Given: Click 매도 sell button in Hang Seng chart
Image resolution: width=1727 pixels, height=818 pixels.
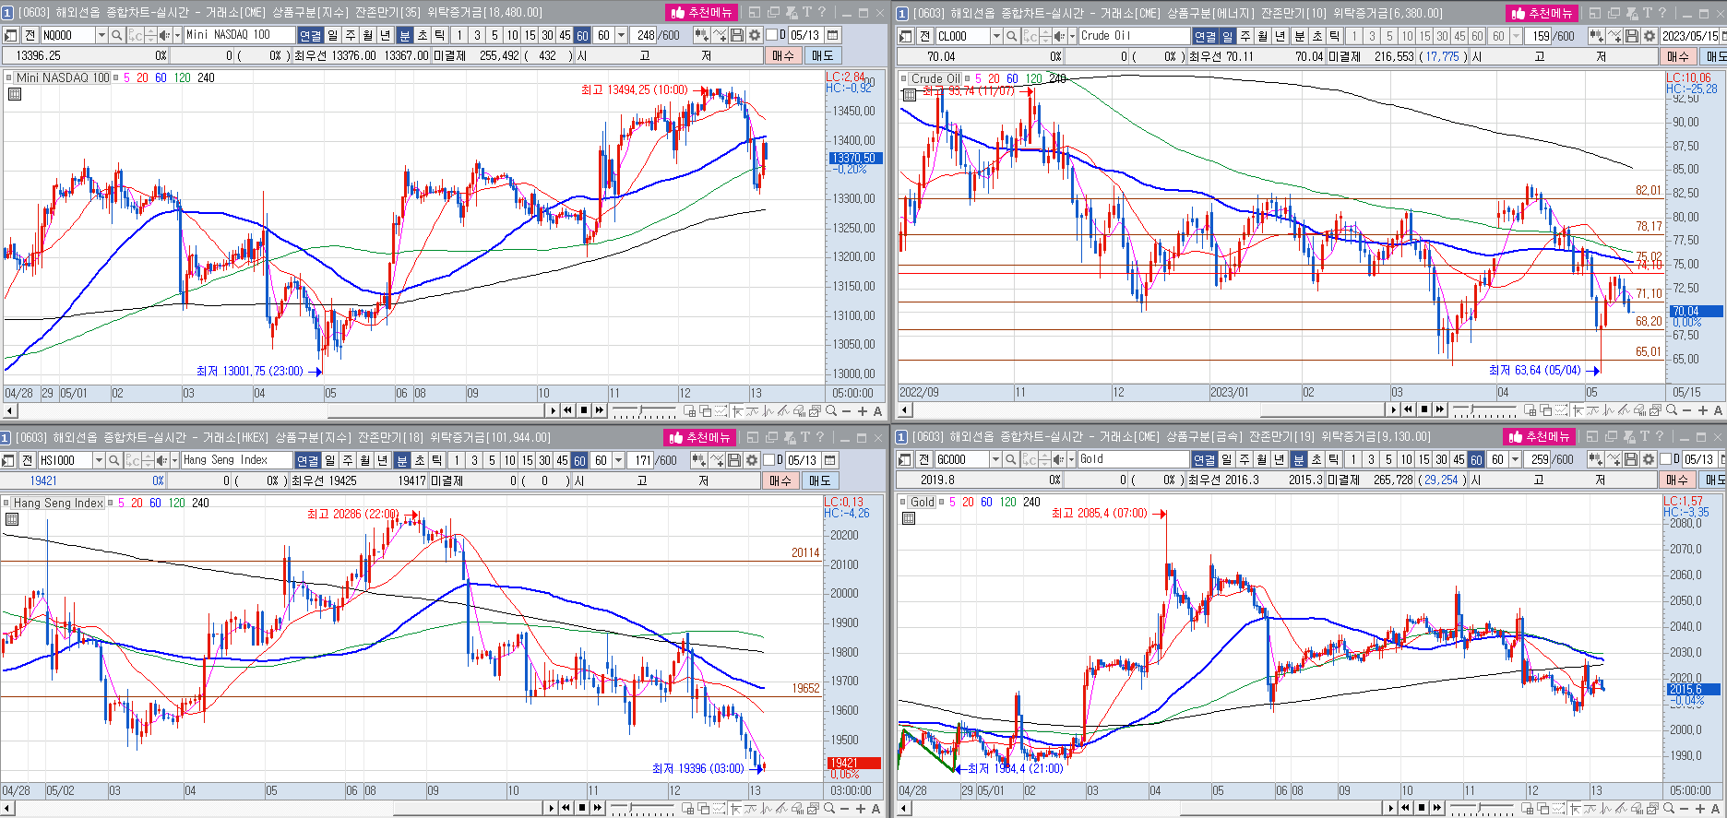Looking at the screenshot, I should (819, 480).
